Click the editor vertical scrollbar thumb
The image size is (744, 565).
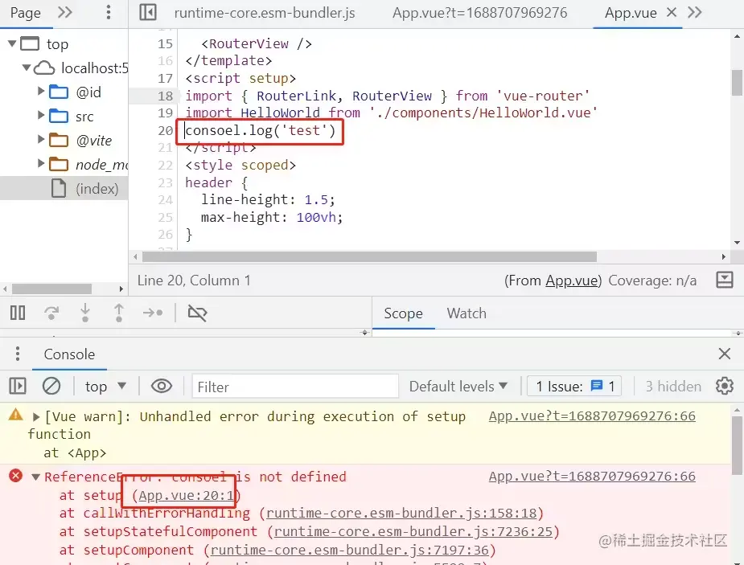pyautogui.click(x=737, y=83)
